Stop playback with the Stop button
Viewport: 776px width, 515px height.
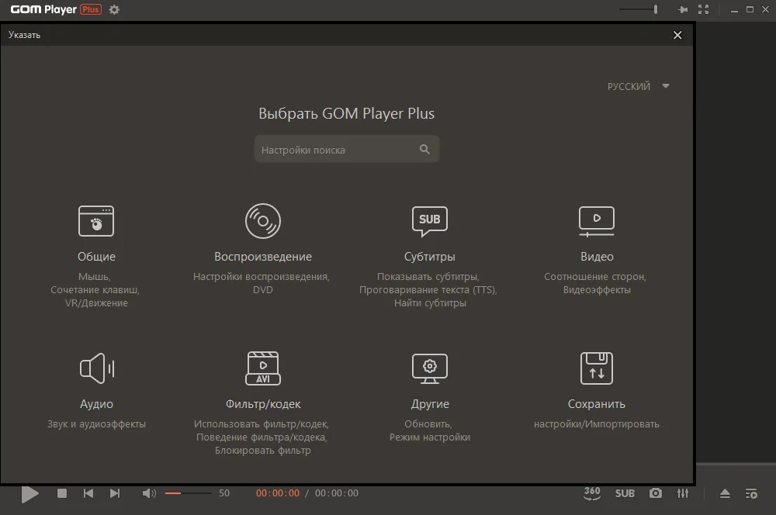[x=62, y=493]
